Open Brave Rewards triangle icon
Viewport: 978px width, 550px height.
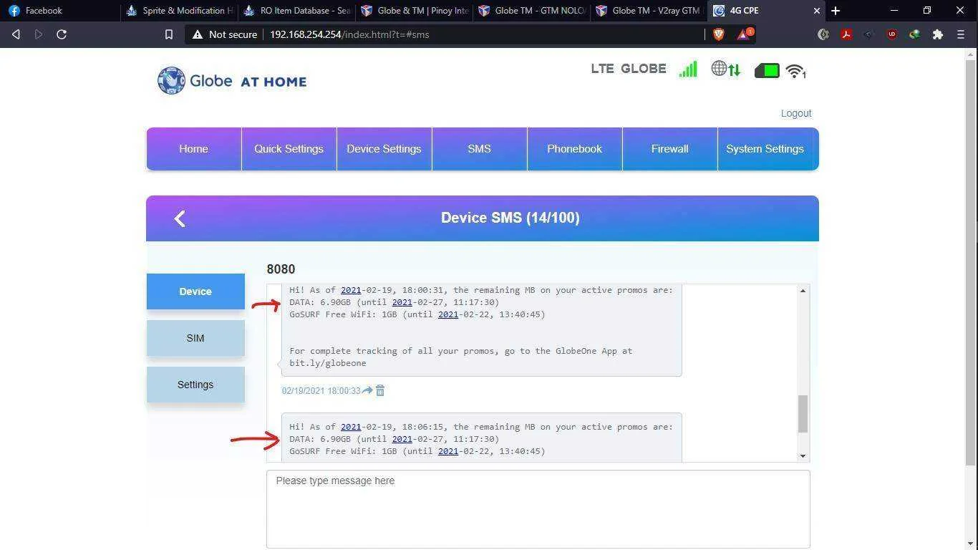[x=744, y=34]
